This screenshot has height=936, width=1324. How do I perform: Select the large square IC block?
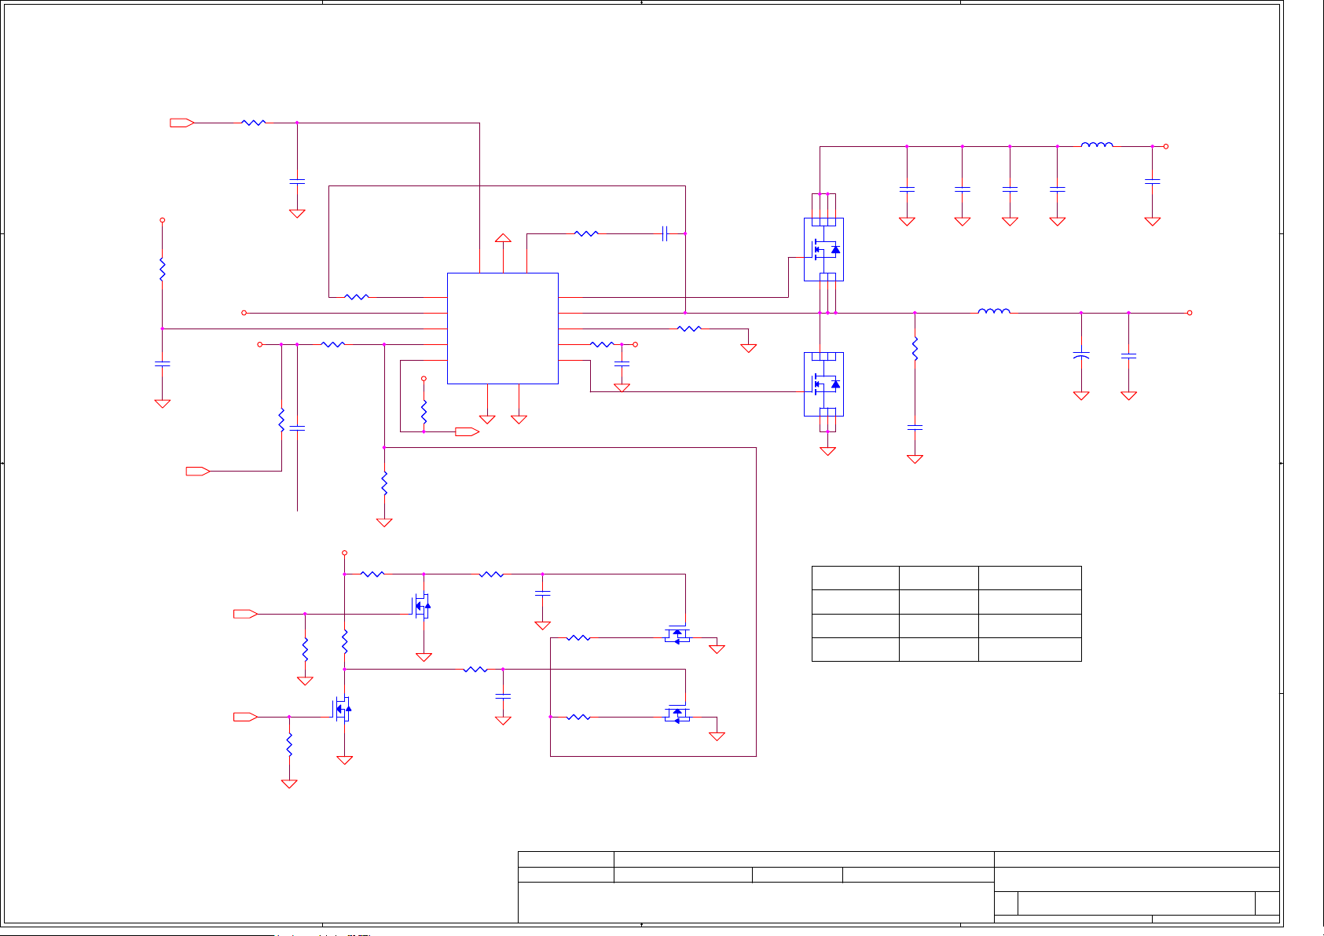[502, 329]
